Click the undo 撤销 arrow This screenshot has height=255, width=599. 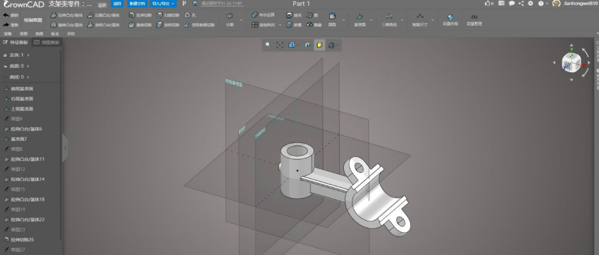pos(6,15)
